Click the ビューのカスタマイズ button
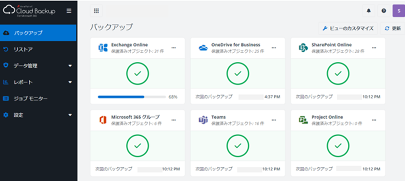This screenshot has height=181, width=405. 348,28
